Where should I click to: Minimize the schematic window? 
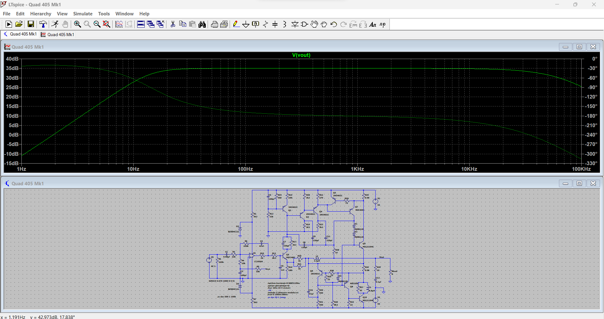pos(565,183)
